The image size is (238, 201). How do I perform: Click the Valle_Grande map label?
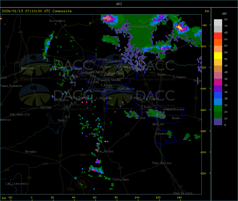[79, 97]
